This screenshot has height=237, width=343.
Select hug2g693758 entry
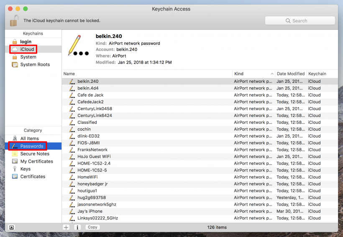click(200, 197)
